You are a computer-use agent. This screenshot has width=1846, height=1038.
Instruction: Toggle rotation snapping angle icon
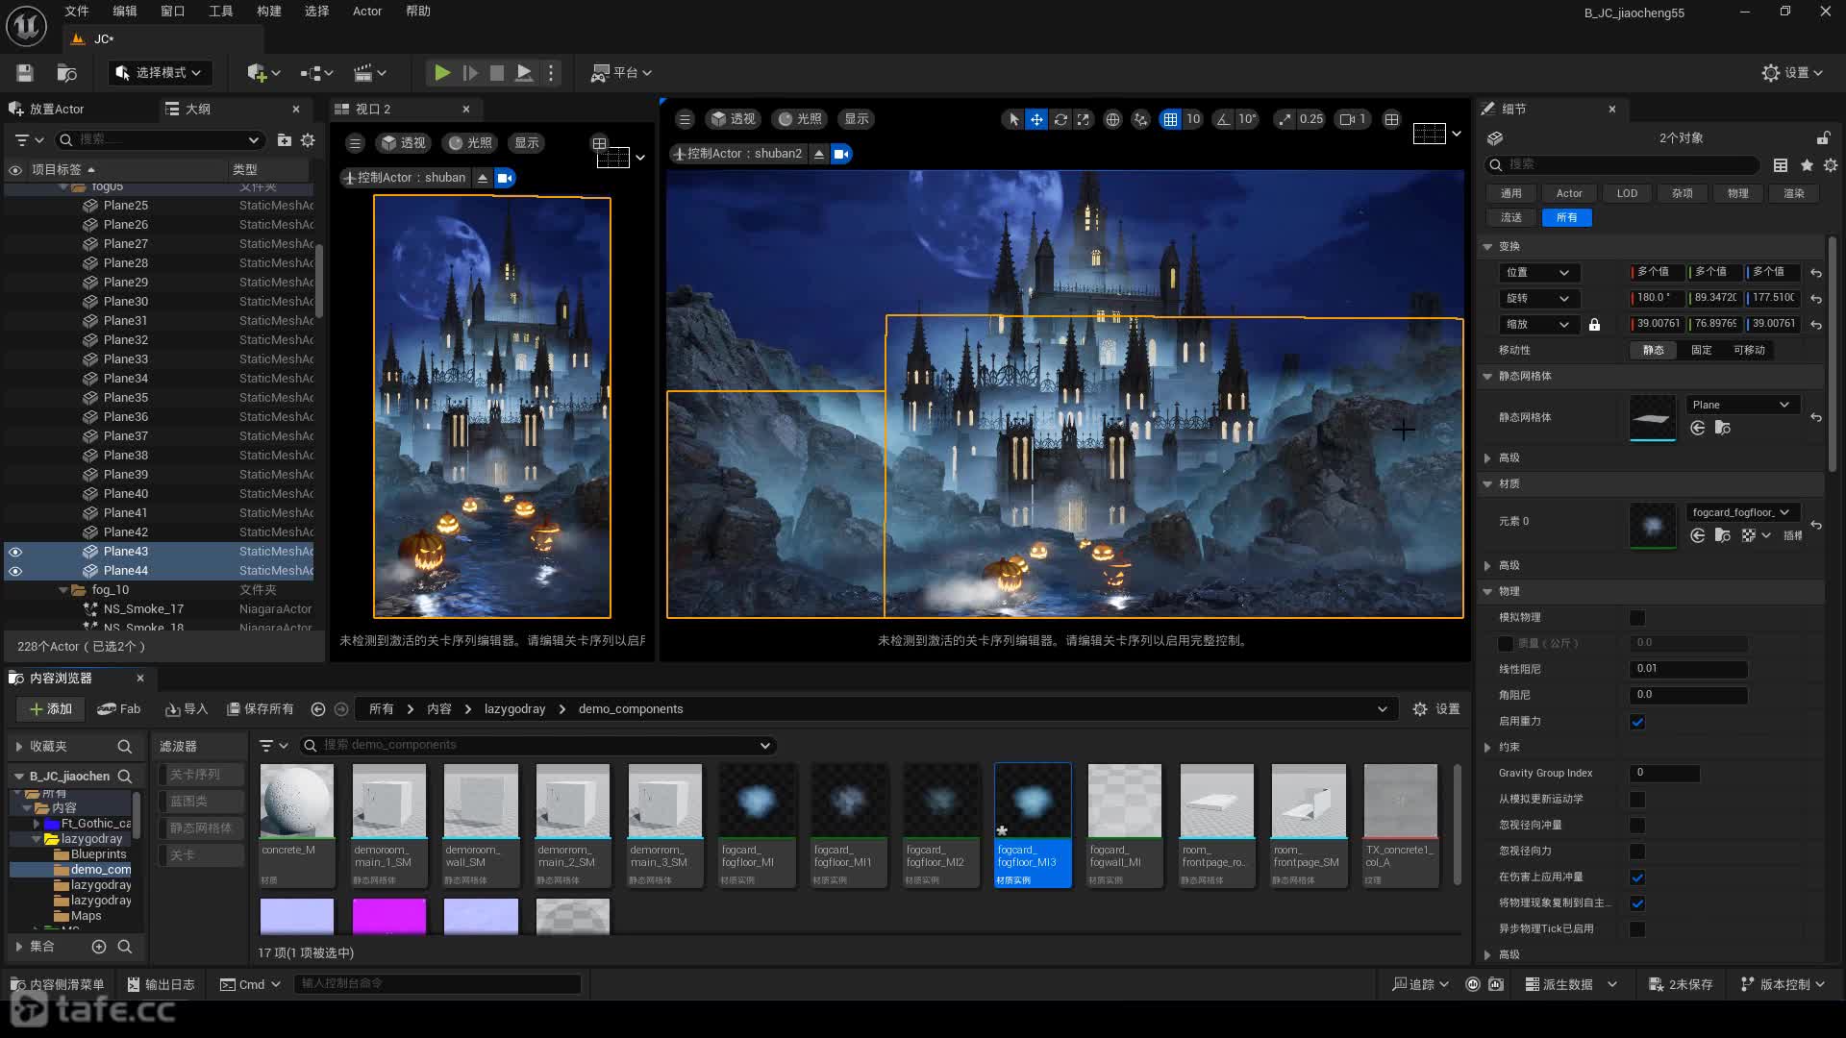coord(1223,119)
